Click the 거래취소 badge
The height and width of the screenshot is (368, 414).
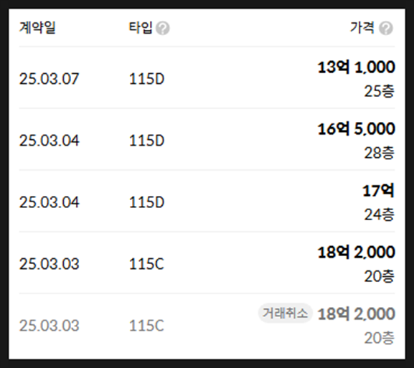pos(285,313)
